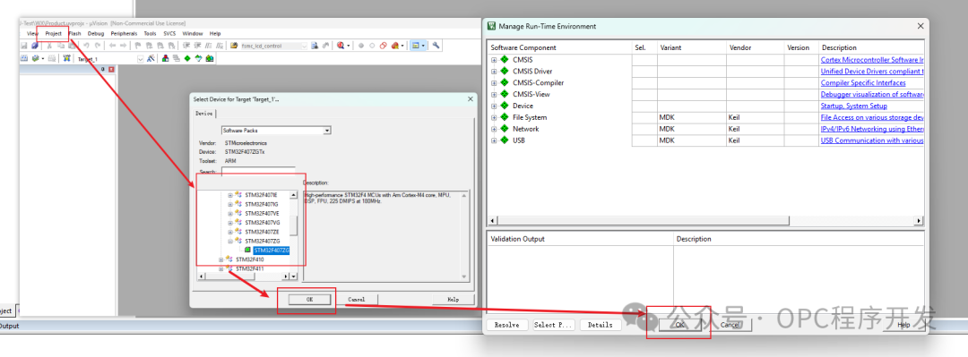Click the Search input field in device dialog
The image size is (968, 357).
(258, 172)
